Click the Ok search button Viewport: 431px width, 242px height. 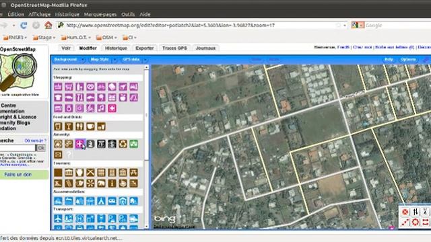coord(41,148)
